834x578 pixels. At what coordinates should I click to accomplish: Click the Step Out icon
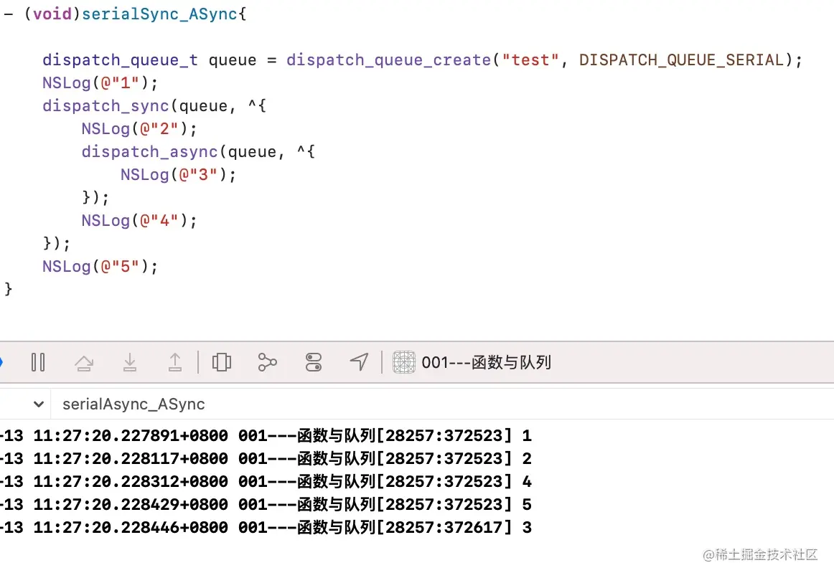pos(175,362)
